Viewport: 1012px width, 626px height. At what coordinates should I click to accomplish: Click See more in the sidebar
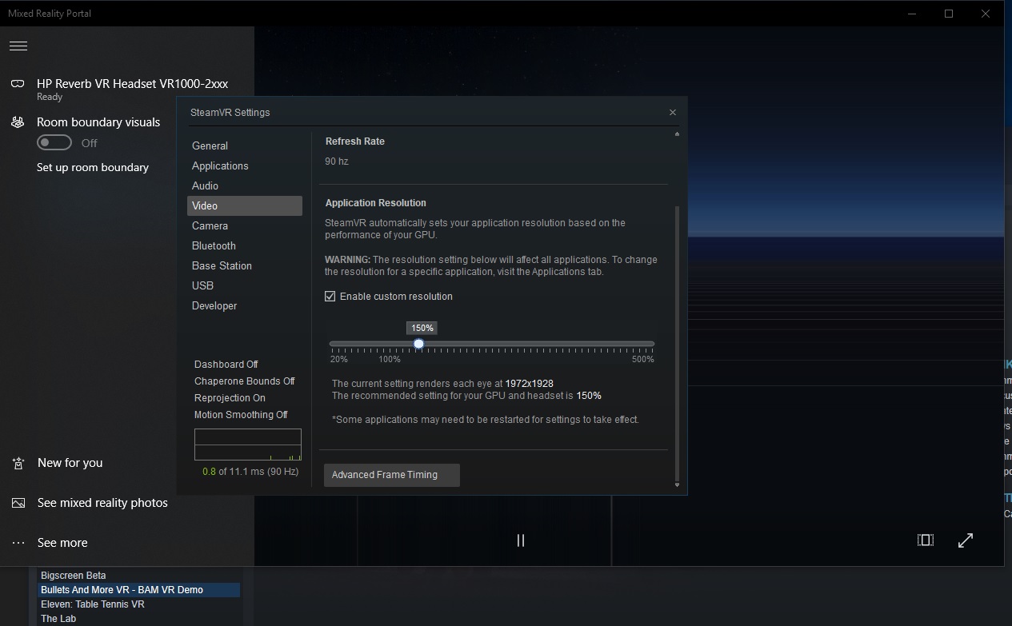tap(62, 543)
